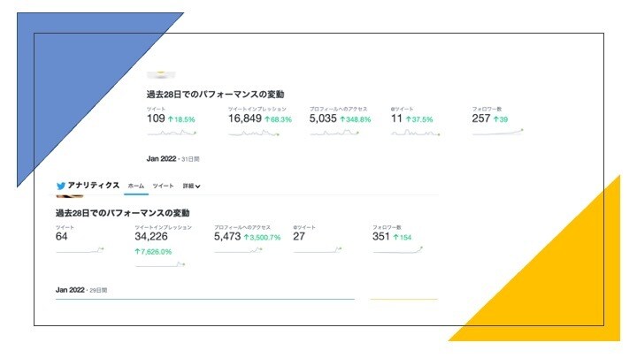Select follower count value 351

click(381, 237)
